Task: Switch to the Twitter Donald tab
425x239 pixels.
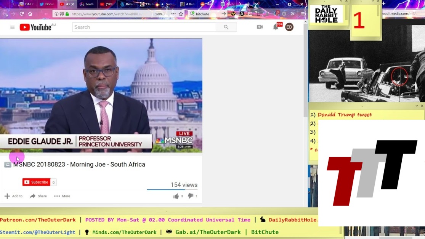Action: (47, 4)
